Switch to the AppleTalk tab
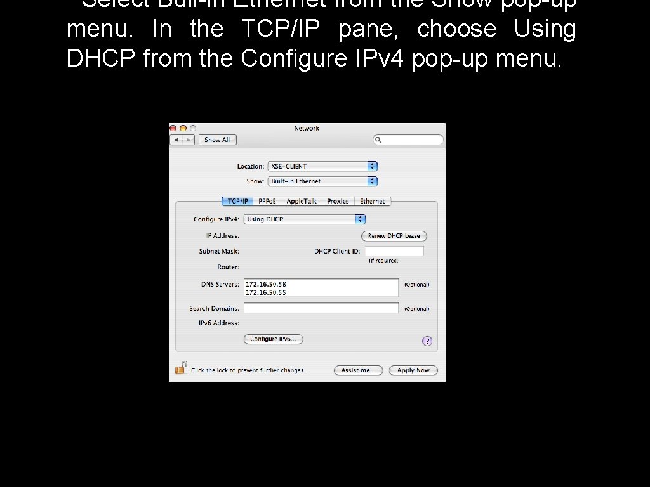 302,201
